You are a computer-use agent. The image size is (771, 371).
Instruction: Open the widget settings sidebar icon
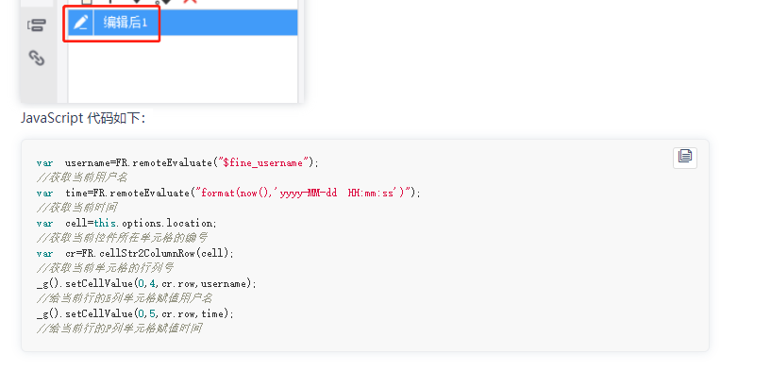(37, 25)
